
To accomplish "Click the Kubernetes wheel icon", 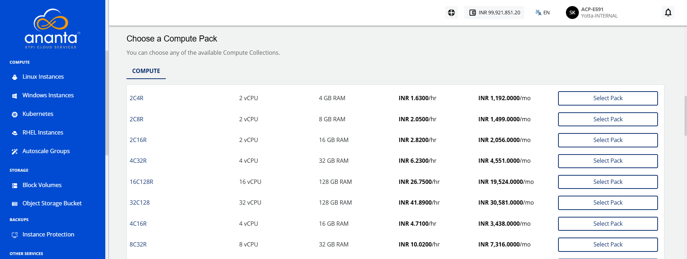I will tap(15, 114).
